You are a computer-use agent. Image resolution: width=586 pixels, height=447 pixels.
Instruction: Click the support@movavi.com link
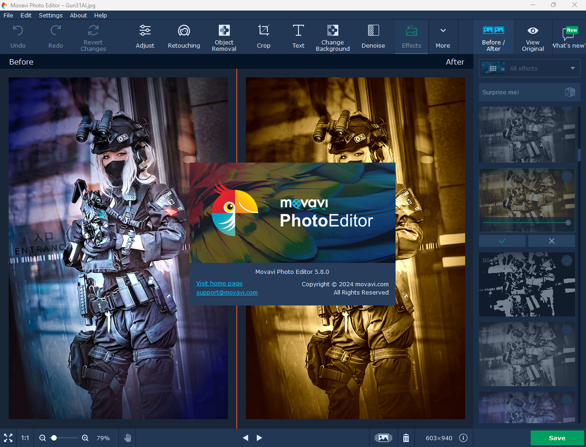227,292
